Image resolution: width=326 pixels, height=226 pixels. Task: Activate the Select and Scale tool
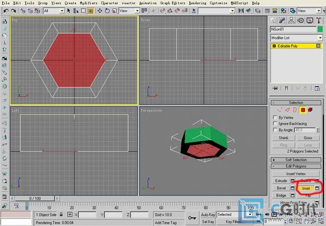click(114, 11)
